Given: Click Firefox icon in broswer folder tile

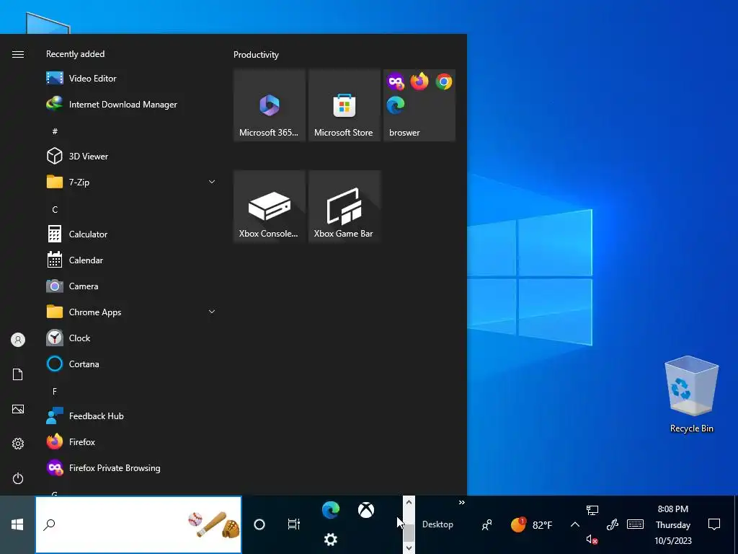Looking at the screenshot, I should (419, 82).
